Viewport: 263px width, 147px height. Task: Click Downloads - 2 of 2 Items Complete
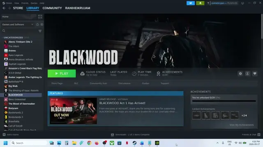(x=132, y=135)
